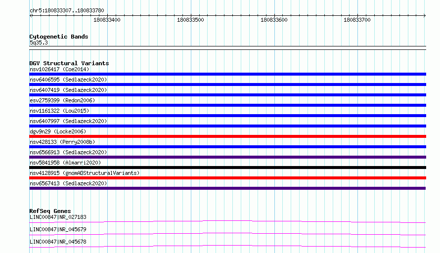440x253 pixels.
Task: Click the nsv6407997 (Sedlazeck2020) variant label
Action: point(68,121)
